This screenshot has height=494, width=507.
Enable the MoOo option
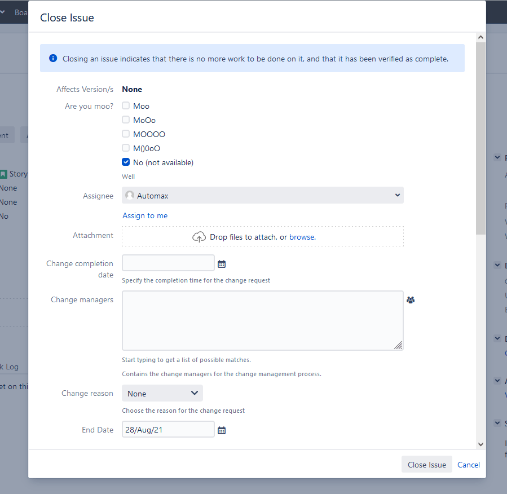coord(126,120)
